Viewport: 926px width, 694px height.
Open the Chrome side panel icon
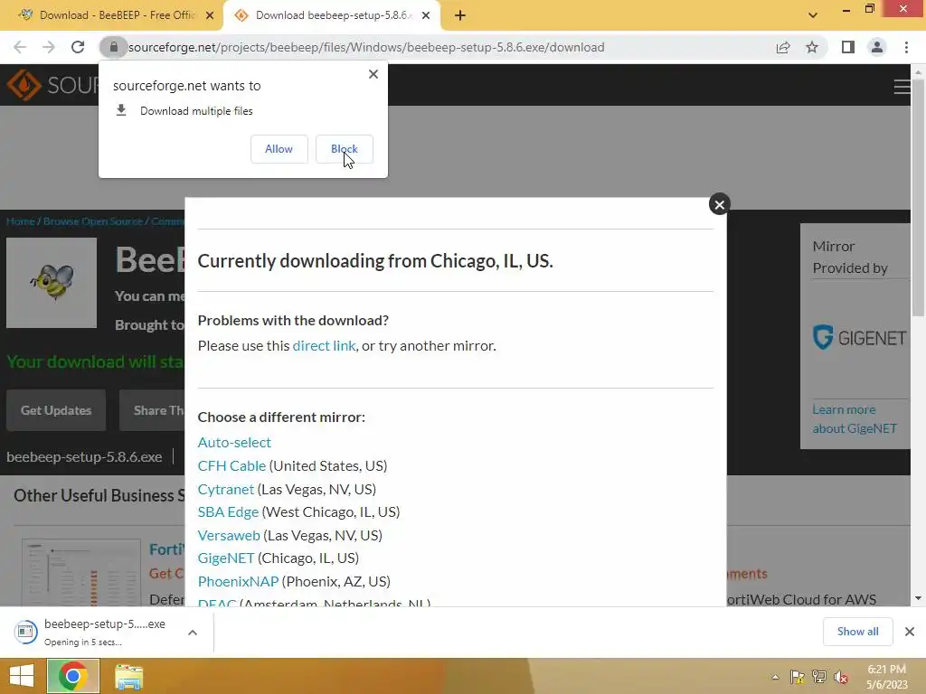coord(848,47)
